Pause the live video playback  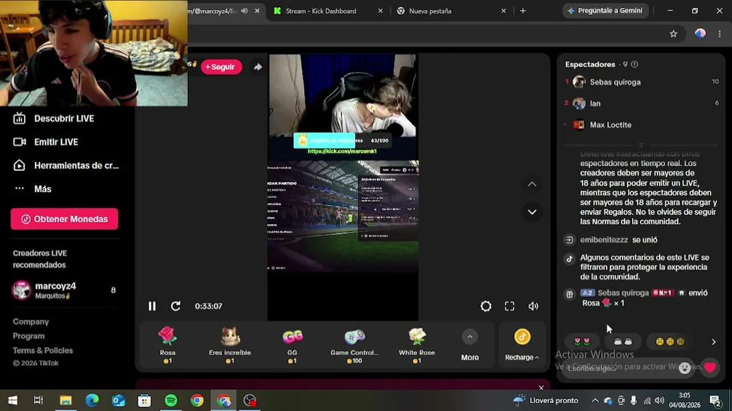tap(152, 307)
